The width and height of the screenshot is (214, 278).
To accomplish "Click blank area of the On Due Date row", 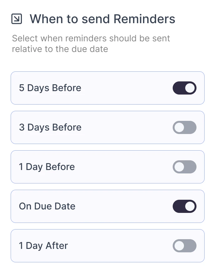I will [125, 206].
